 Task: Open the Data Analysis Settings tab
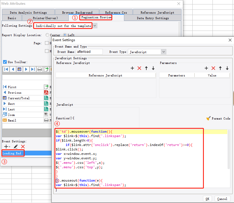(x=28, y=12)
